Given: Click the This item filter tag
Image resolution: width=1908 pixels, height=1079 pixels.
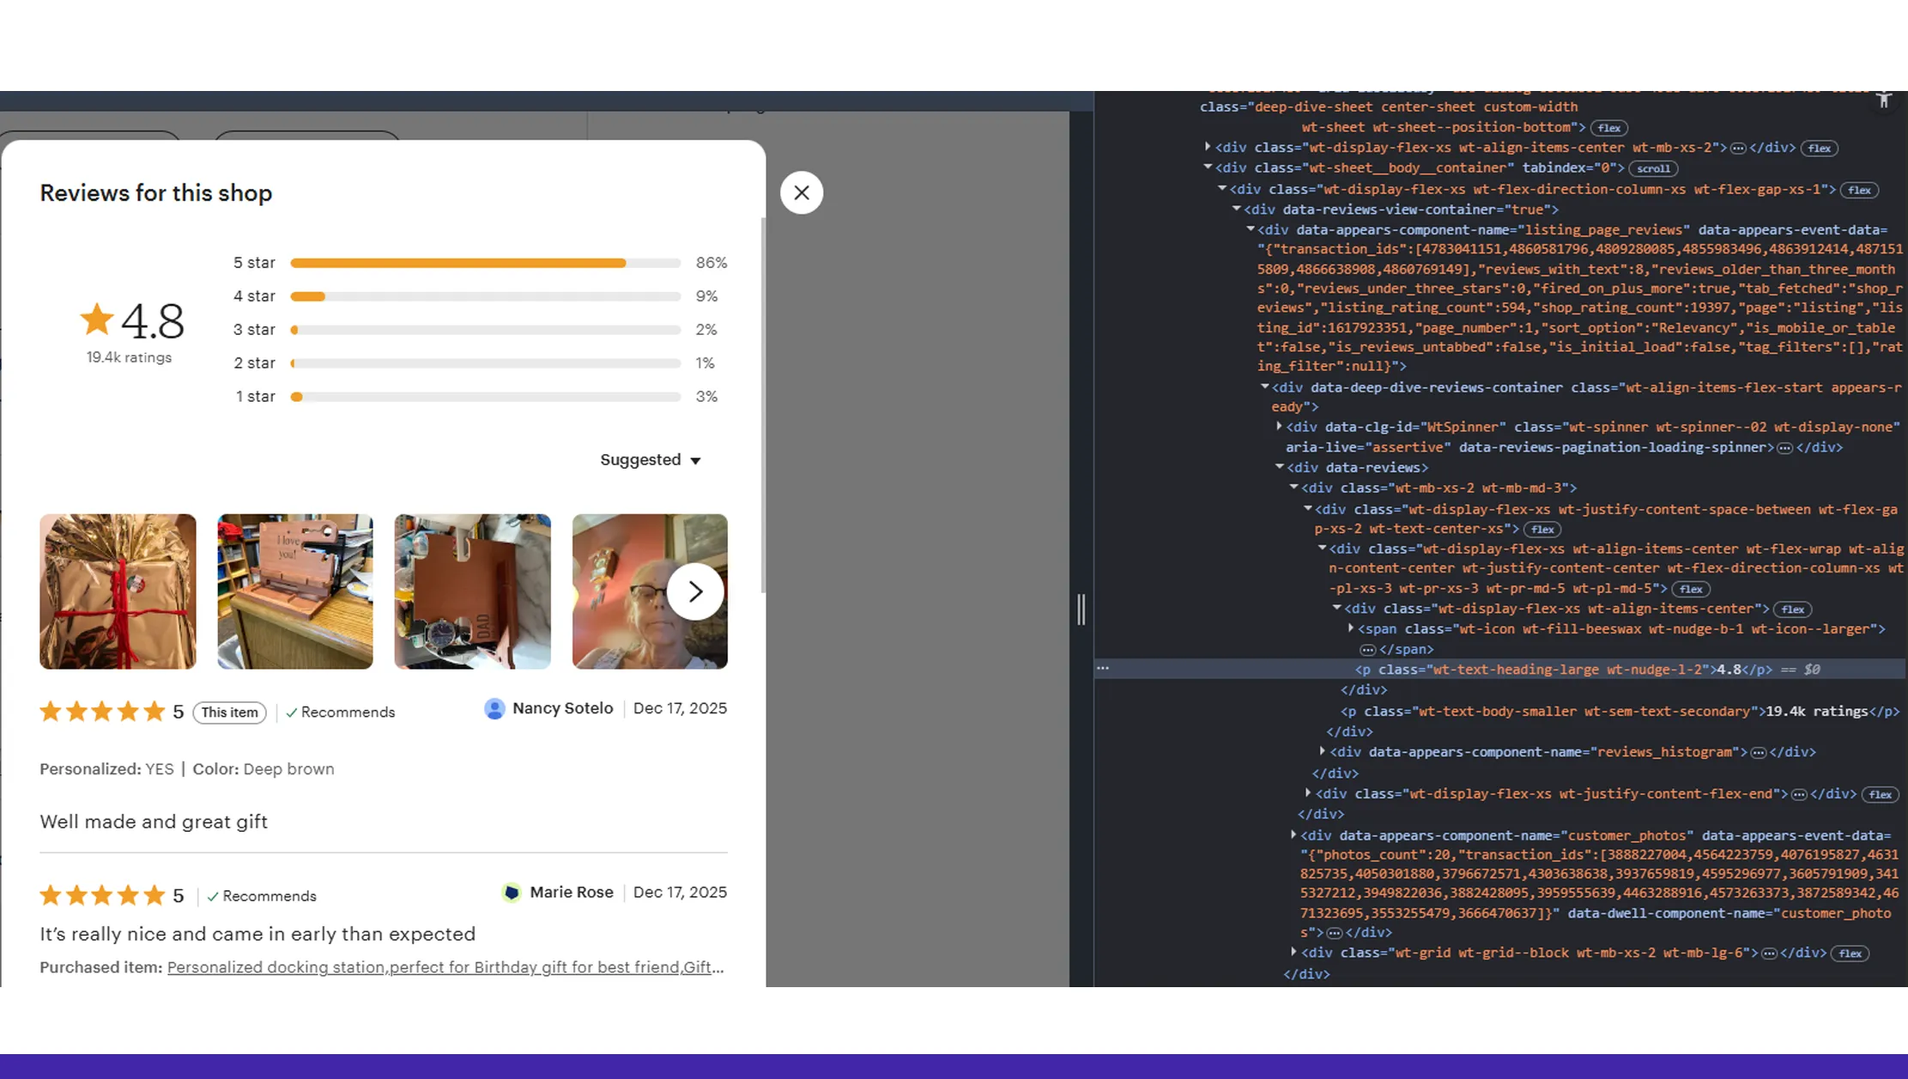Looking at the screenshot, I should (229, 712).
